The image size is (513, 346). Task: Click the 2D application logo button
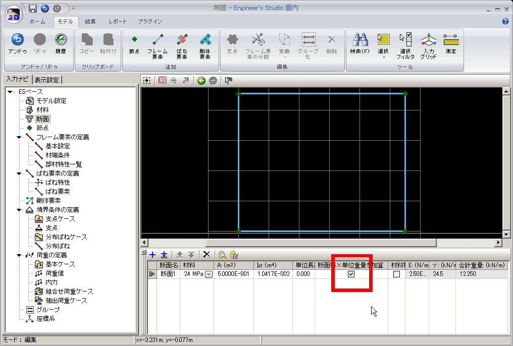coord(14,15)
